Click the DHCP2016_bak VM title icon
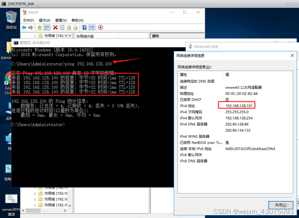The height and width of the screenshot is (218, 299). [3, 3]
